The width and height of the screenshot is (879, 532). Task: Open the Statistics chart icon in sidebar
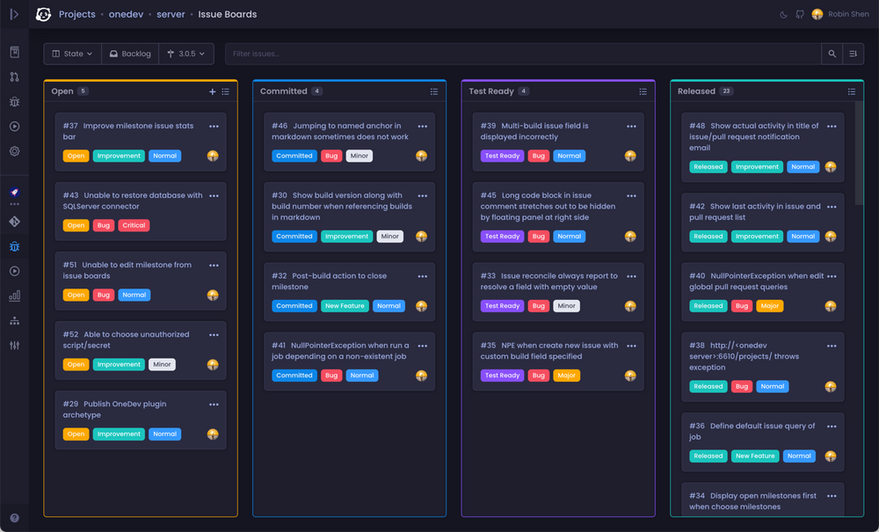(x=14, y=295)
